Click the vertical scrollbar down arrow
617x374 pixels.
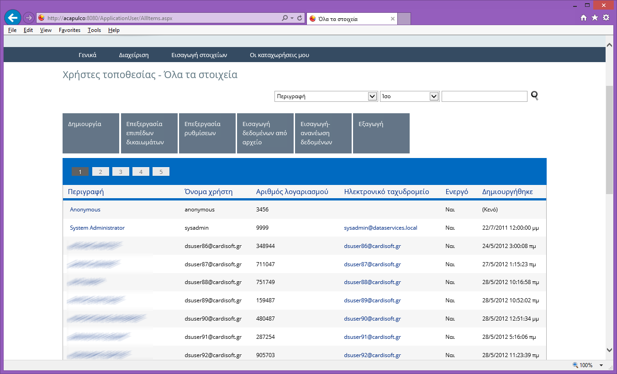pyautogui.click(x=609, y=350)
